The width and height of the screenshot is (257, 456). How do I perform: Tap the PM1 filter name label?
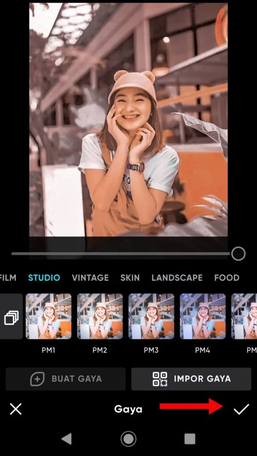pos(48,350)
